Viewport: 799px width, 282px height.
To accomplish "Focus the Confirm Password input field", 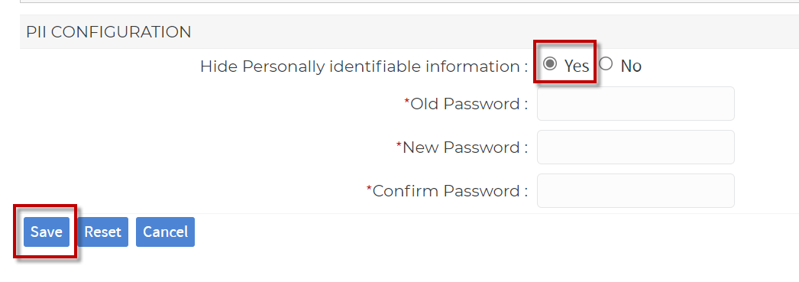I will pos(636,191).
